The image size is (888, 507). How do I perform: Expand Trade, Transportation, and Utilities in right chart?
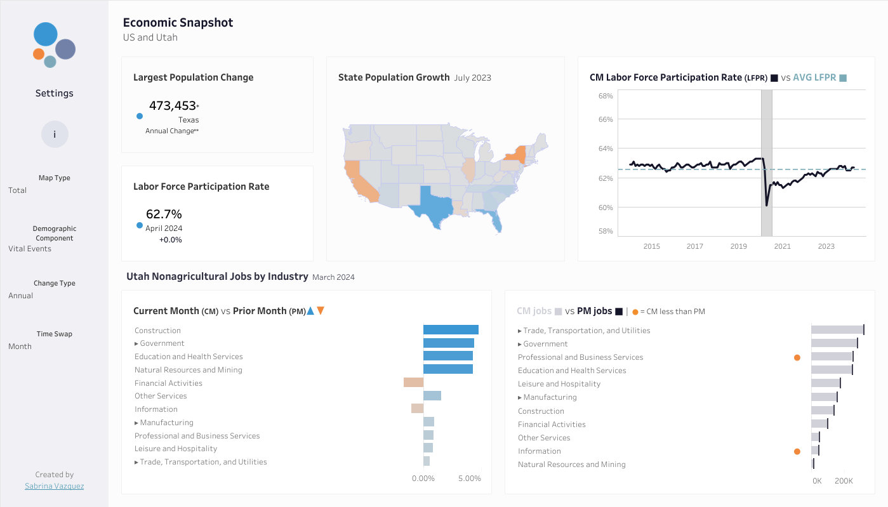click(520, 331)
